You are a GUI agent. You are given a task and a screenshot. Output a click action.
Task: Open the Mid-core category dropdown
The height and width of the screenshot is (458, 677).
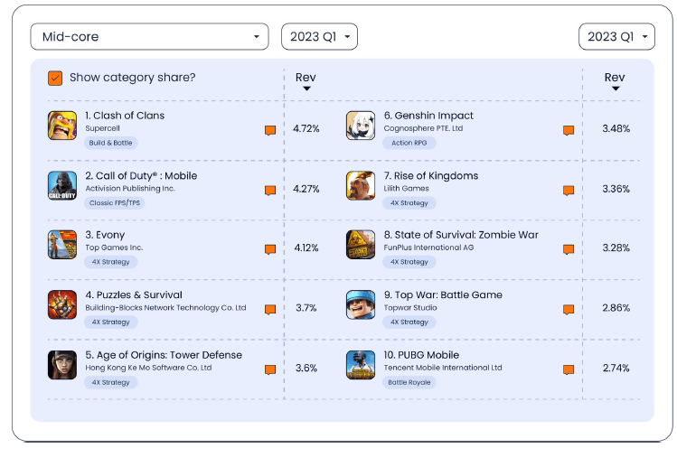tap(149, 37)
